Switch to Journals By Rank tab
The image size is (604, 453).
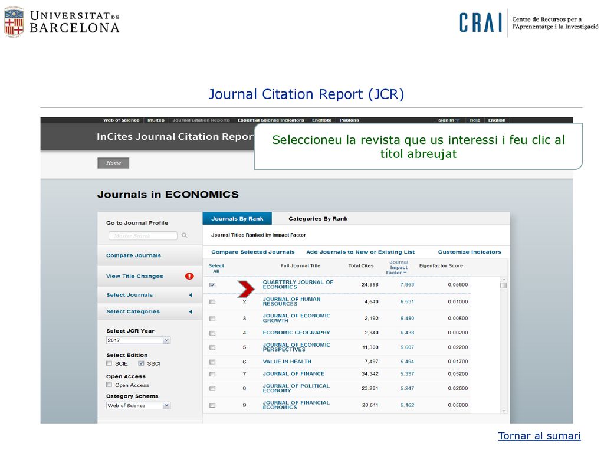pos(237,218)
